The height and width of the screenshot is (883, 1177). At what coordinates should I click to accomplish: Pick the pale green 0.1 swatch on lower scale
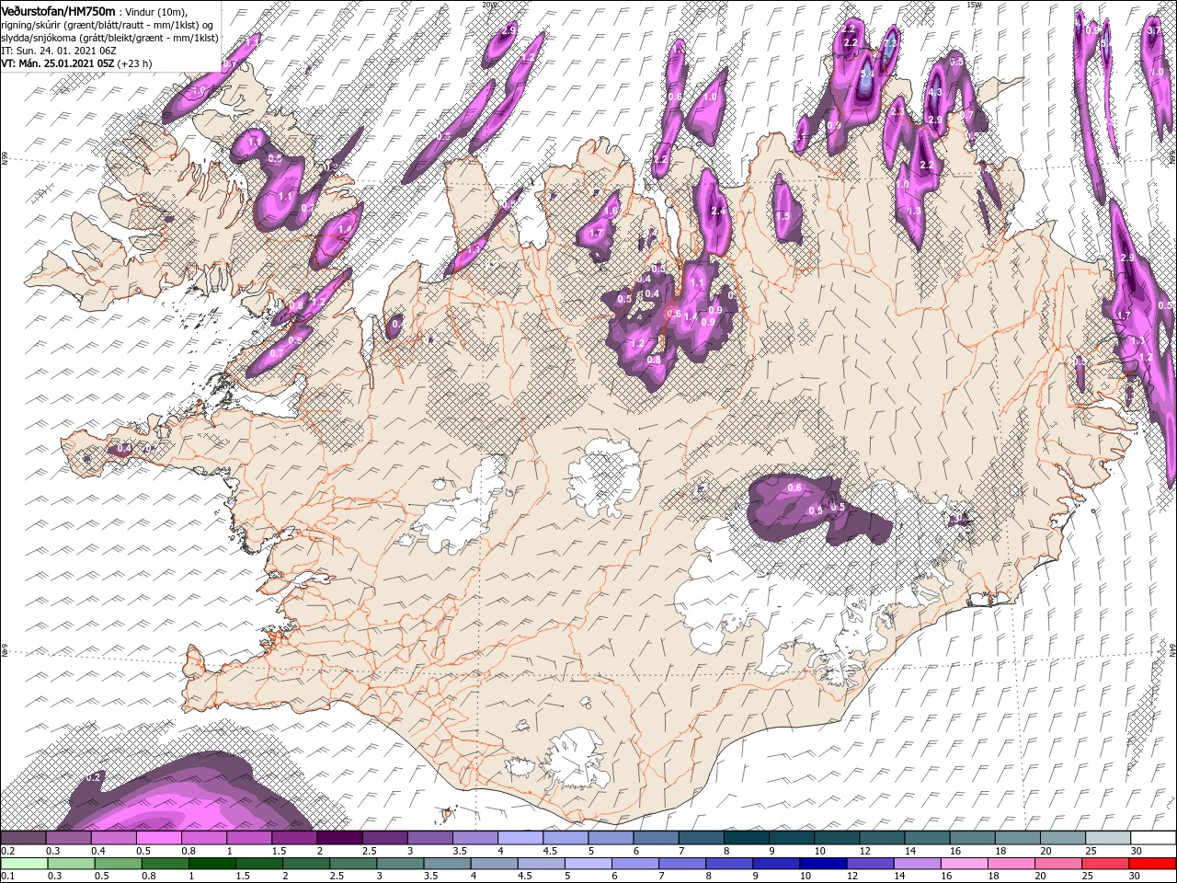pos(22,864)
